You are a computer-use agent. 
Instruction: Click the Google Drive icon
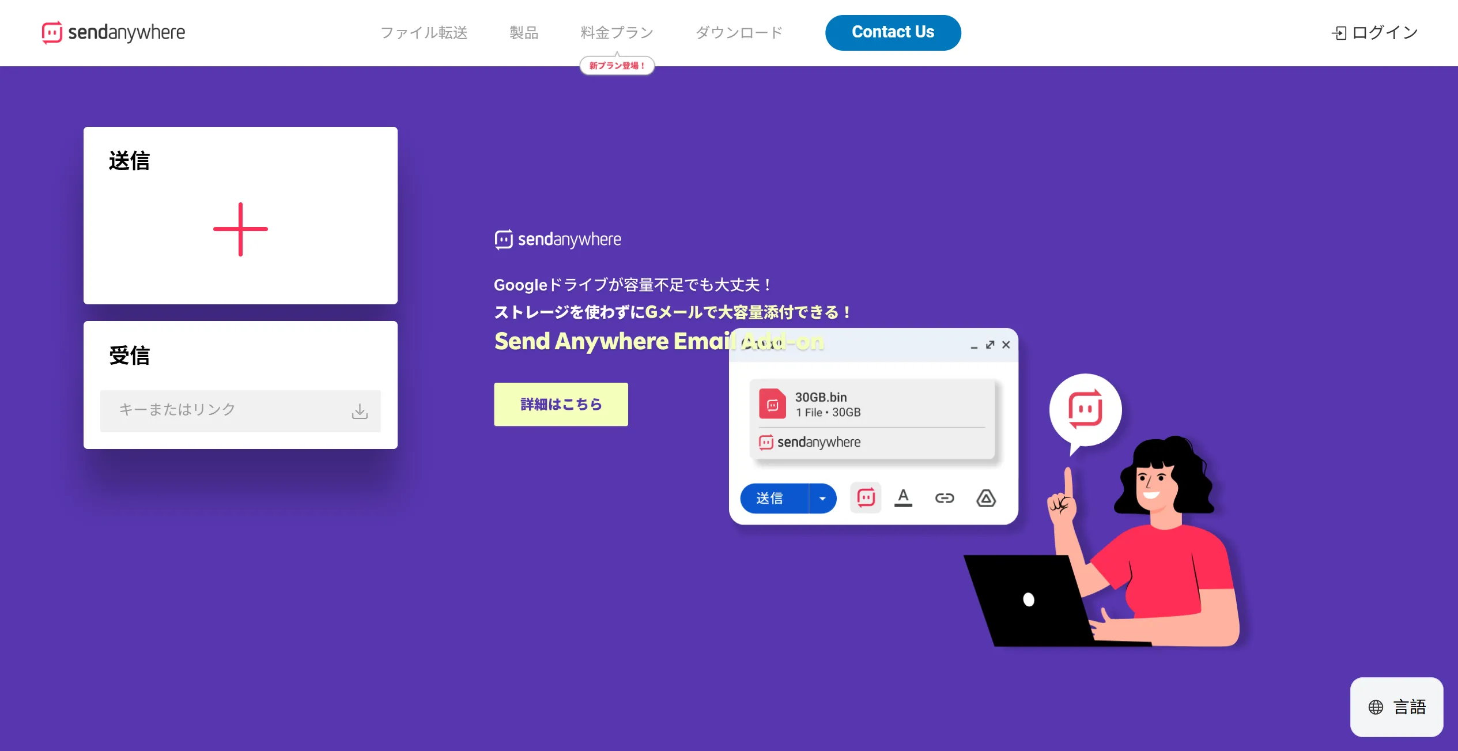(x=986, y=498)
